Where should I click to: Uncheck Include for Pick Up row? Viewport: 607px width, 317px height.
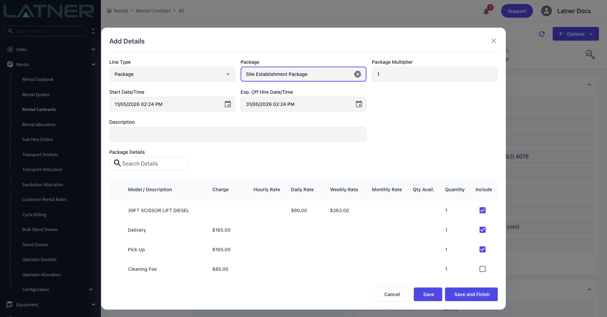483,250
